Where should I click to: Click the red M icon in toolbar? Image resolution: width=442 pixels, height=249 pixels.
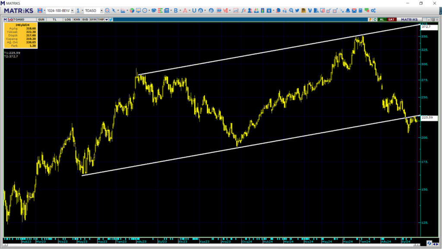point(225,10)
